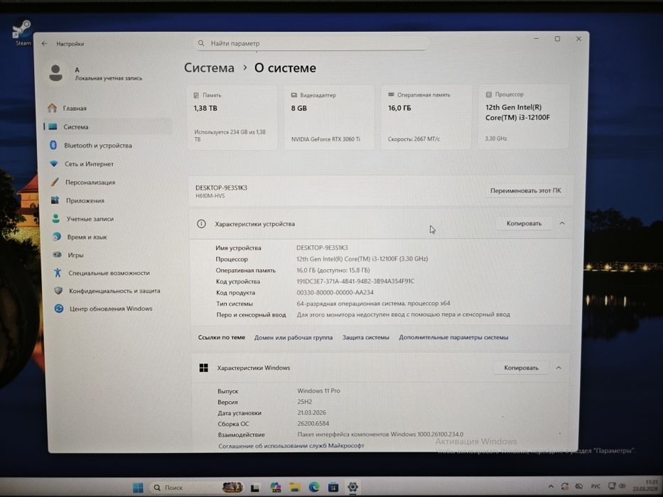Image resolution: width=663 pixels, height=497 pixels.
Task: Click product code 00330-80000-00000-AA234
Action: (335, 293)
